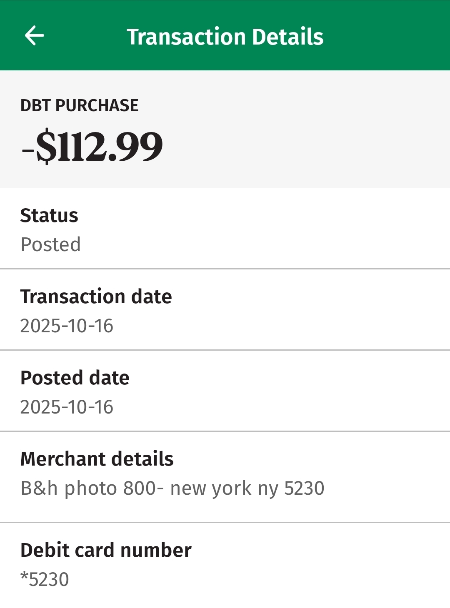The width and height of the screenshot is (450, 608).
Task: Select the B&h photo merchant text
Action: (172, 488)
